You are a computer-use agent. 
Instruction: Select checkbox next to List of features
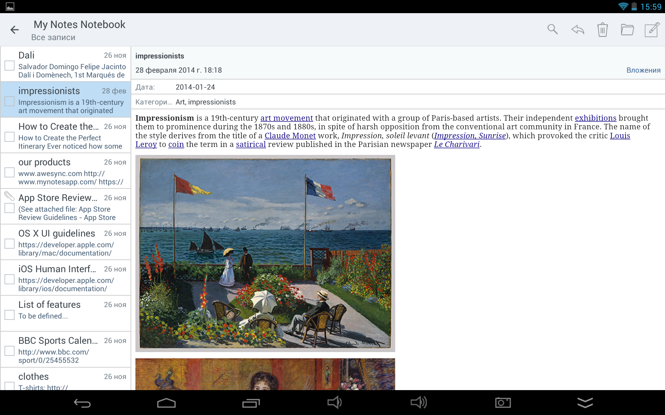(x=10, y=315)
